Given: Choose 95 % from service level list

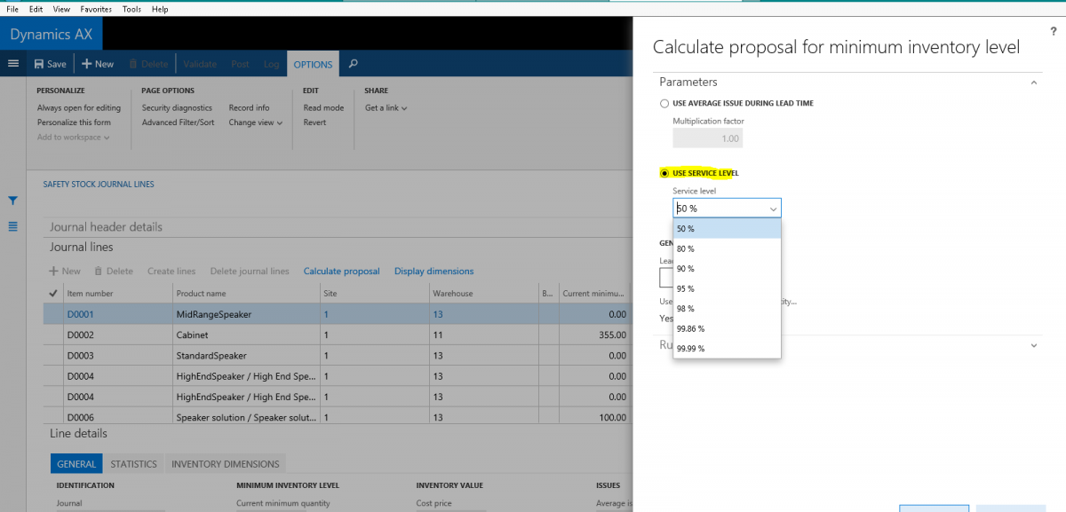Looking at the screenshot, I should click(727, 288).
